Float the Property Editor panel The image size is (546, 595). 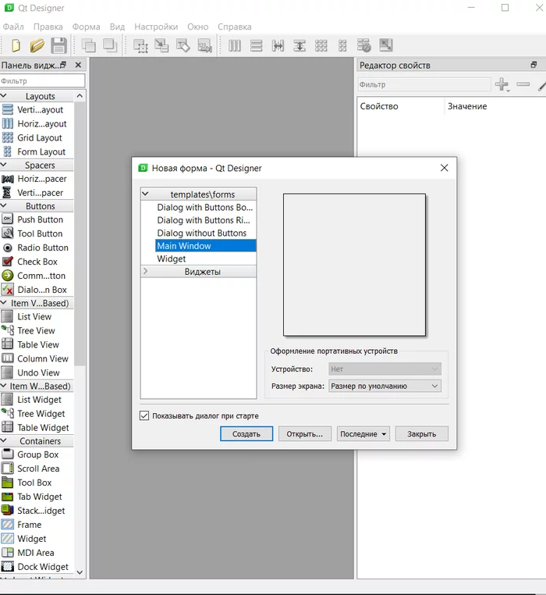click(534, 65)
